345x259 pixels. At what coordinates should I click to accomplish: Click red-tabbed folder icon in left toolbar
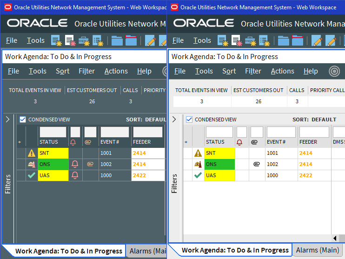131,40
